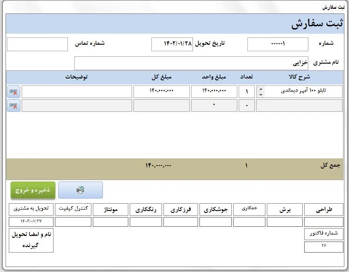
Task: Delete the empty second order row
Action: (x=14, y=106)
